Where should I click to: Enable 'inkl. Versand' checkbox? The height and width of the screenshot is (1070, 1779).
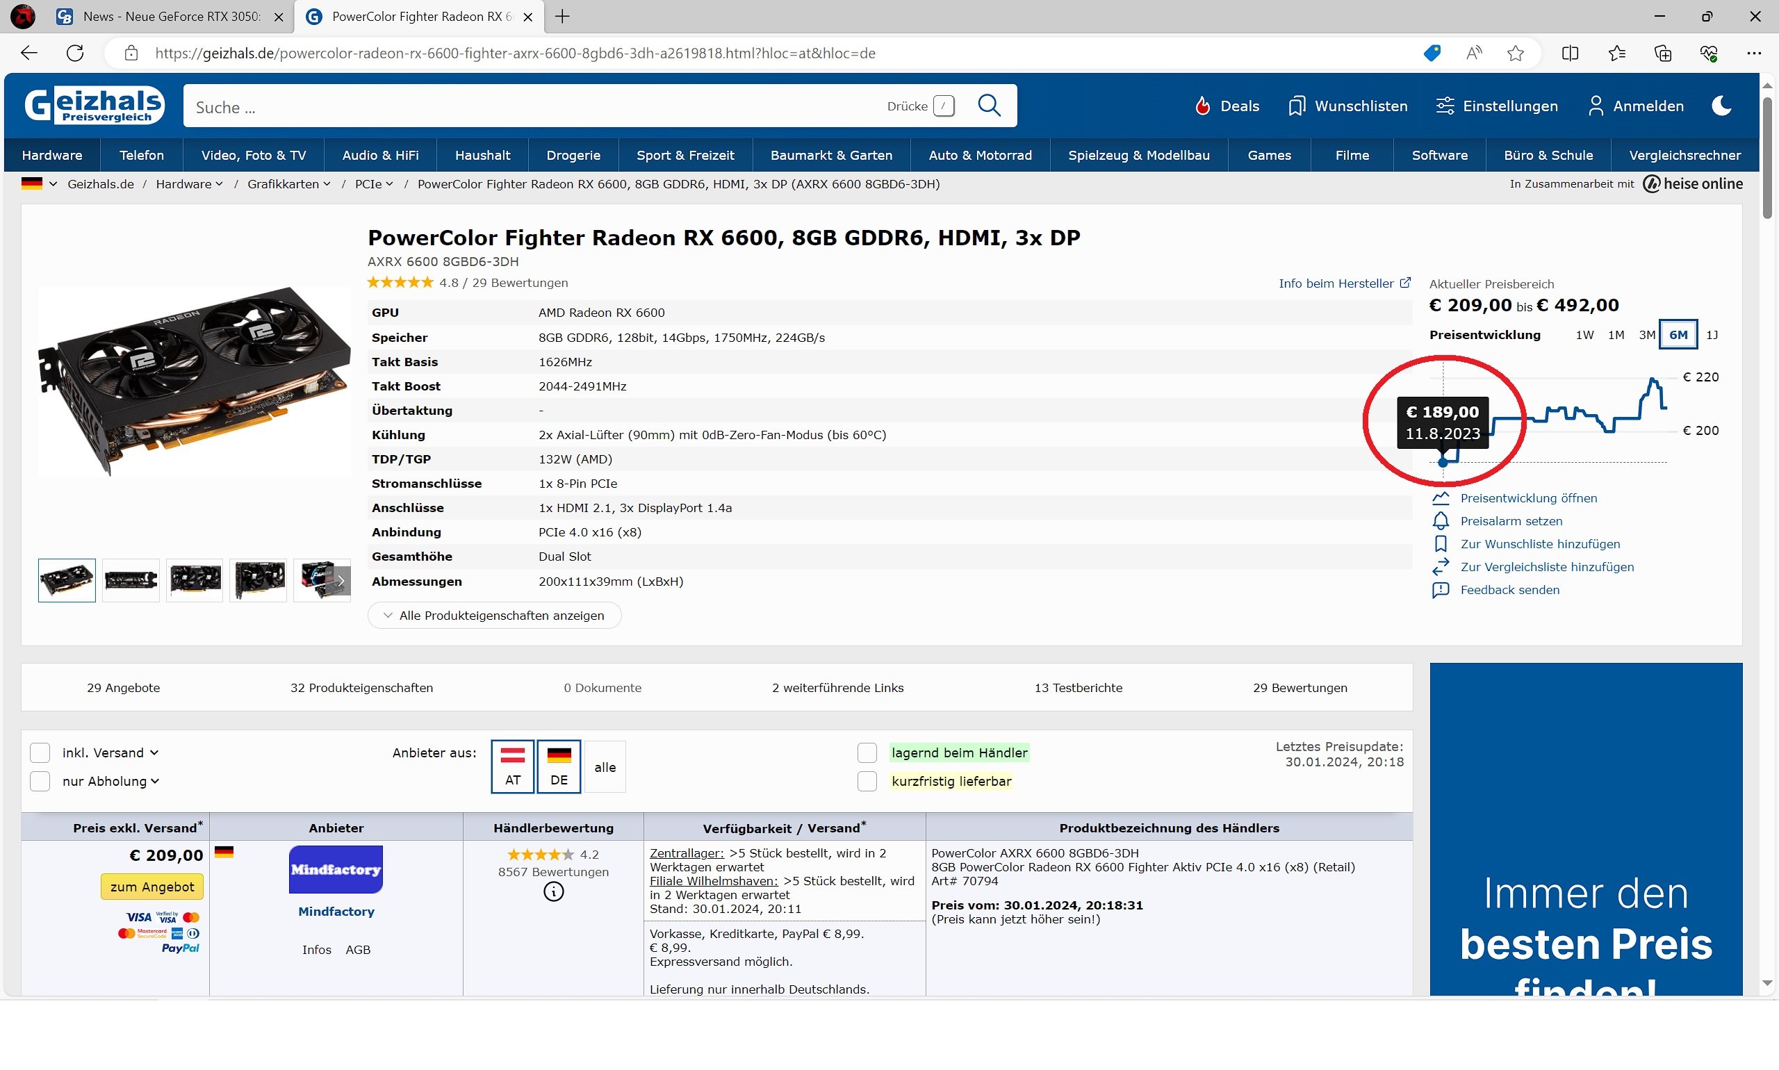click(x=40, y=752)
